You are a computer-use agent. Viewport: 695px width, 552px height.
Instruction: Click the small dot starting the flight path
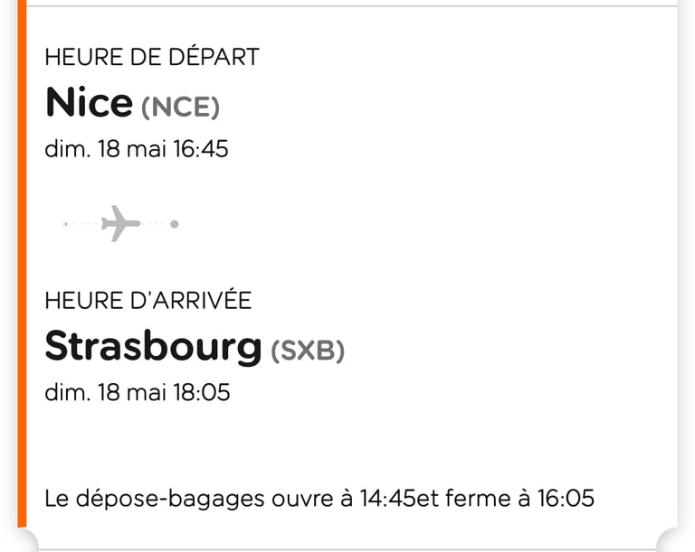(65, 224)
